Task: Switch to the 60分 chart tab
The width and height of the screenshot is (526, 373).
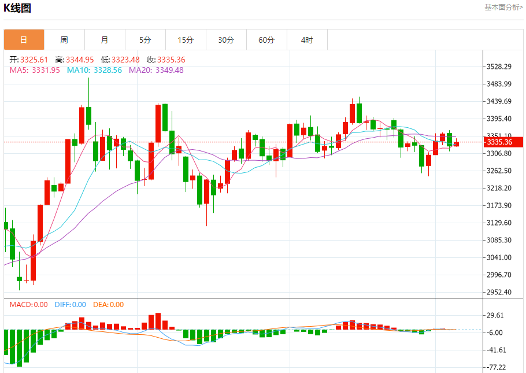Action: coord(266,40)
